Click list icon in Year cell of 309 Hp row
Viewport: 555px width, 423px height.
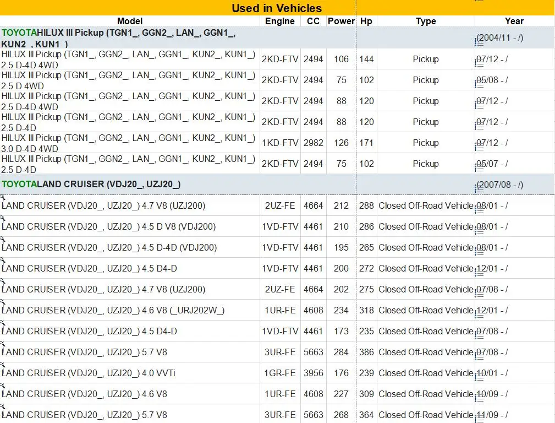point(479,399)
